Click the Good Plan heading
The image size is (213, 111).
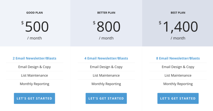[x=34, y=13]
